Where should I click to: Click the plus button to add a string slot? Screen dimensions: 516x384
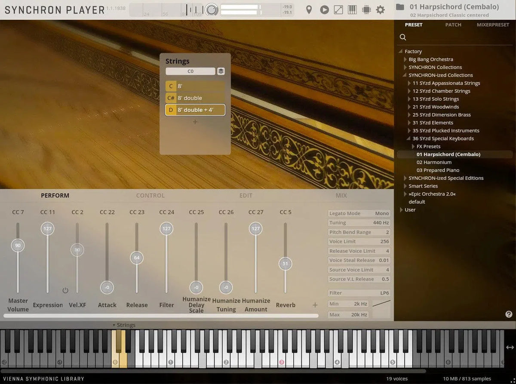click(195, 122)
